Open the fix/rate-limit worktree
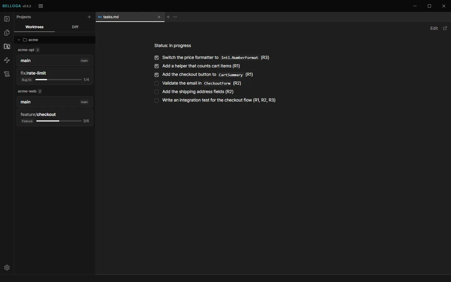 click(x=55, y=76)
